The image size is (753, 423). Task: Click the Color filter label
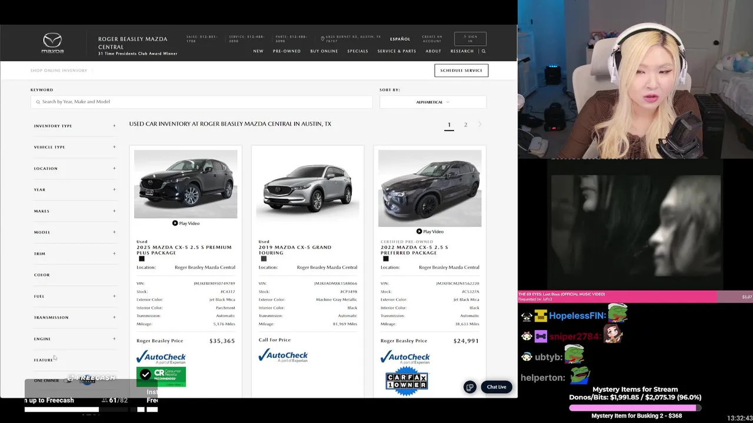coord(42,275)
